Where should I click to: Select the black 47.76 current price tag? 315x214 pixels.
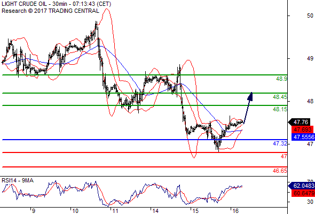pos(301,122)
